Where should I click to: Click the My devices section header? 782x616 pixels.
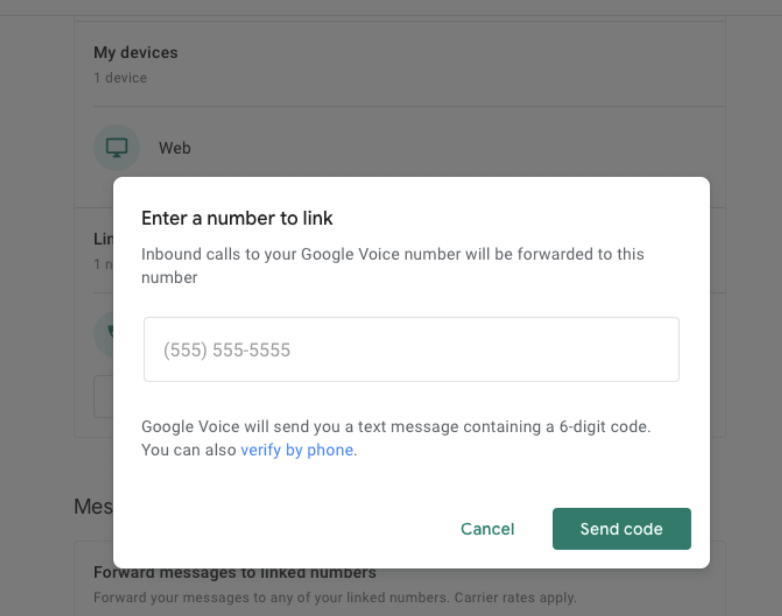[135, 52]
